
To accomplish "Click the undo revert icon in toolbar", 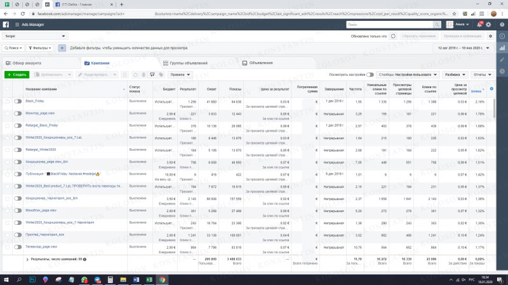I will pos(135,75).
